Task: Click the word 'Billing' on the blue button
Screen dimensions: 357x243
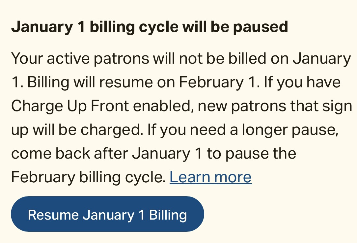Action: pyautogui.click(x=168, y=215)
